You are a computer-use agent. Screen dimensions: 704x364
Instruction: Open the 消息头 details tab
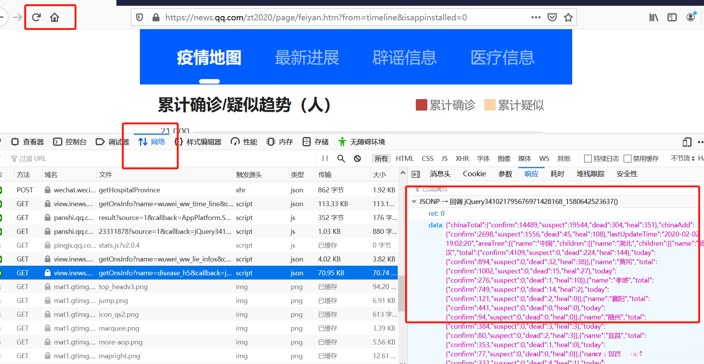(440, 174)
